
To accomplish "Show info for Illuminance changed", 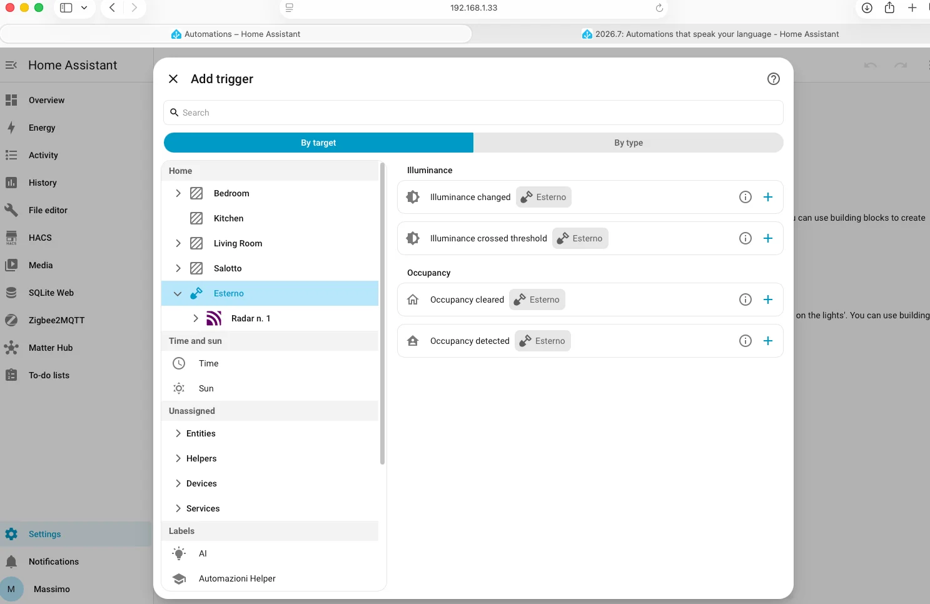I will (x=745, y=197).
